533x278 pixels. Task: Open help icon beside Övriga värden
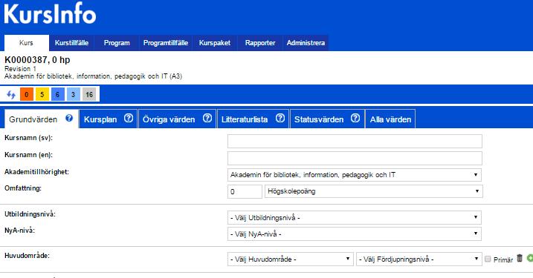click(x=207, y=118)
